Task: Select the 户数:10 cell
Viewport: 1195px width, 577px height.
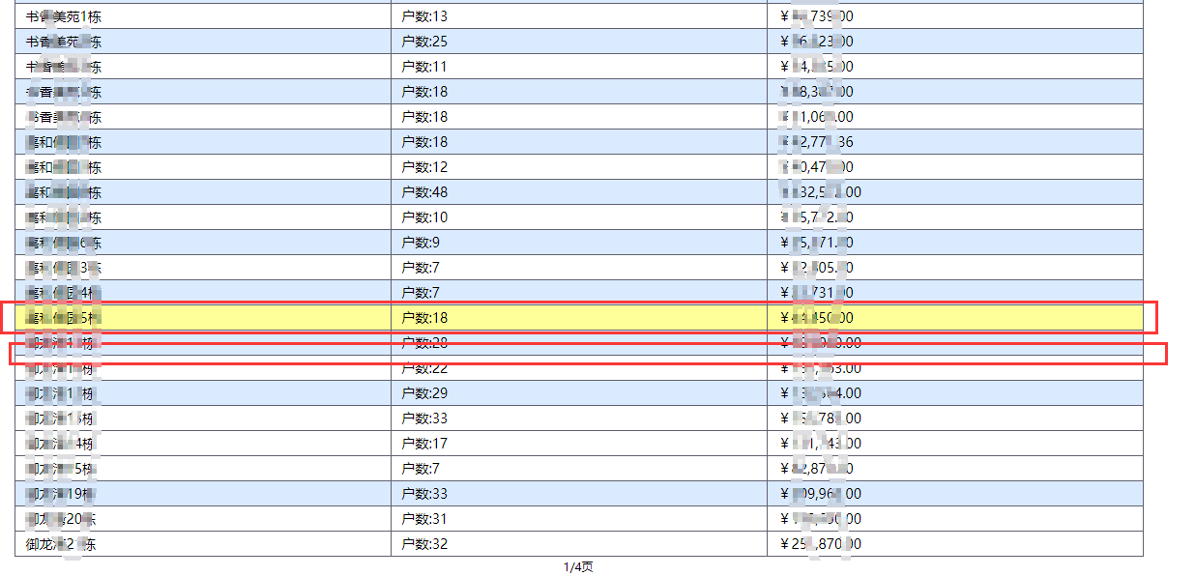Action: click(x=579, y=217)
